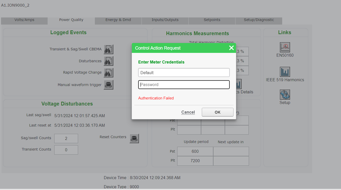Open the Harmonics Details chart icon

click(x=239, y=84)
